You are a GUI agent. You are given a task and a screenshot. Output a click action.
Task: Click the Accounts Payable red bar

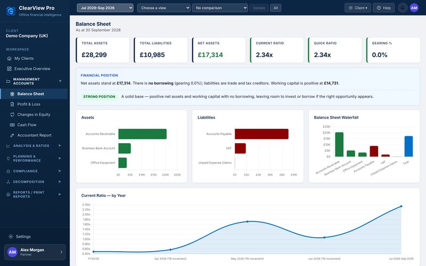click(261, 134)
